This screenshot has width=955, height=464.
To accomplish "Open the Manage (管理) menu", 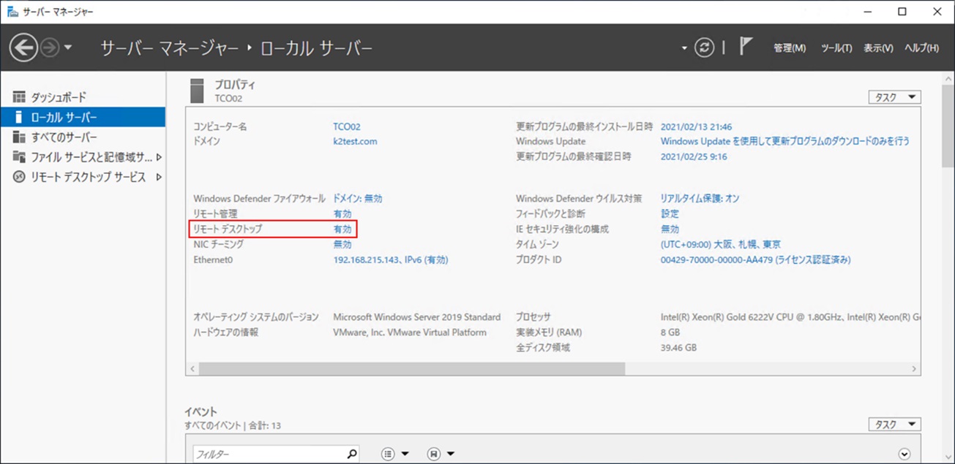I will point(790,48).
